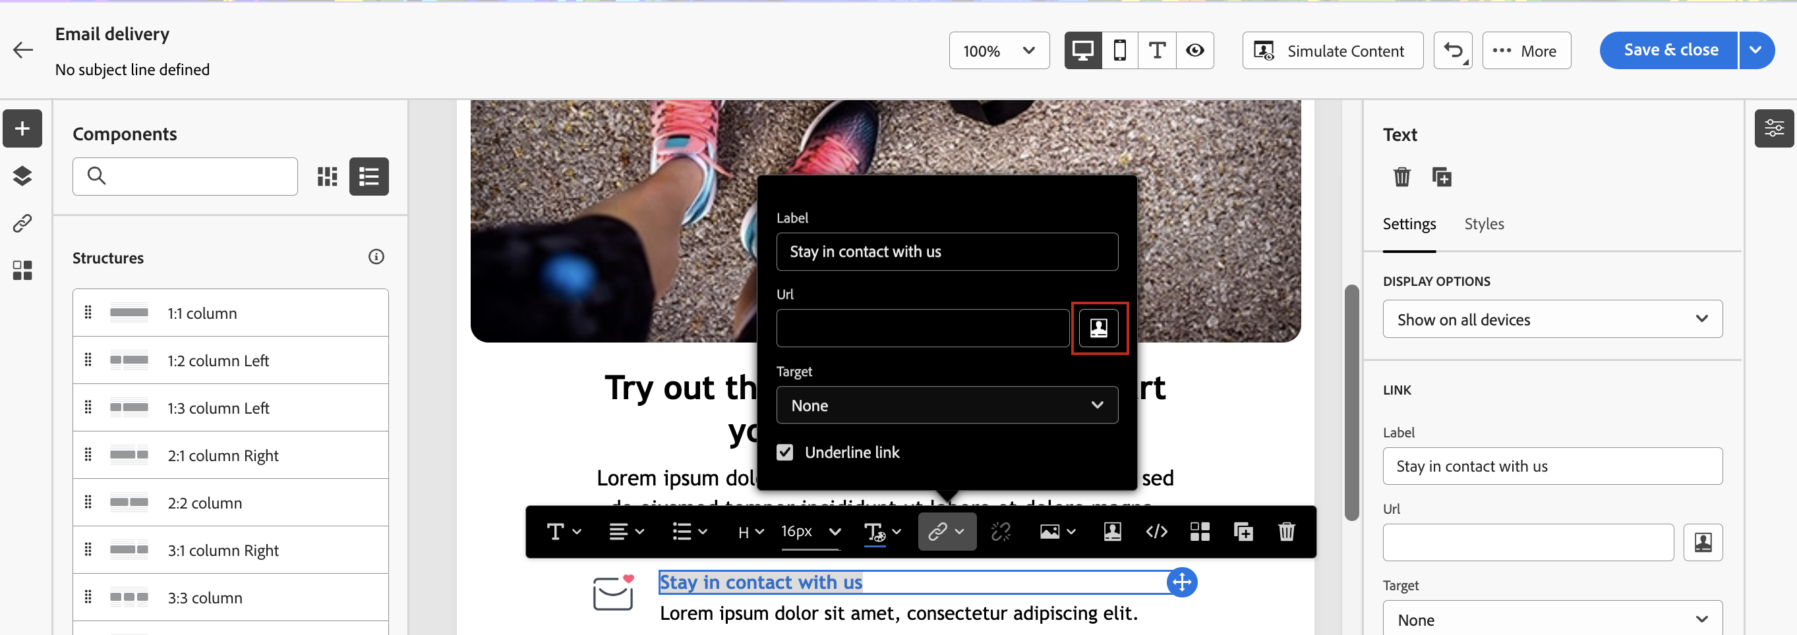The width and height of the screenshot is (1797, 635).
Task: Open the link options dropdown in toolbar
Action: pyautogui.click(x=947, y=532)
